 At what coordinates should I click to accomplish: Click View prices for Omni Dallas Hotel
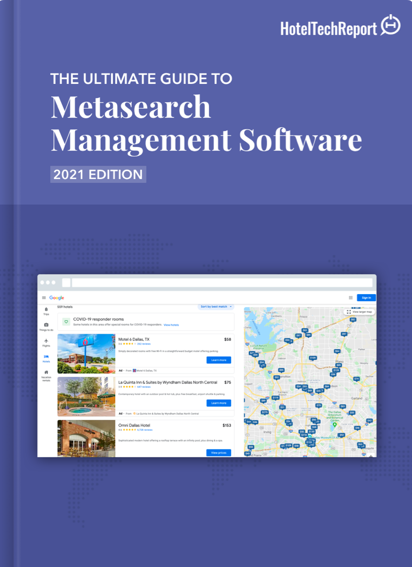click(x=219, y=453)
